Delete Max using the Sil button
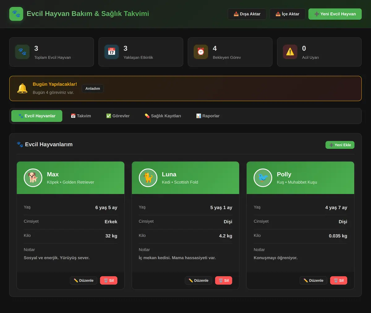Image resolution: width=371 pixels, height=313 pixels. click(109, 281)
